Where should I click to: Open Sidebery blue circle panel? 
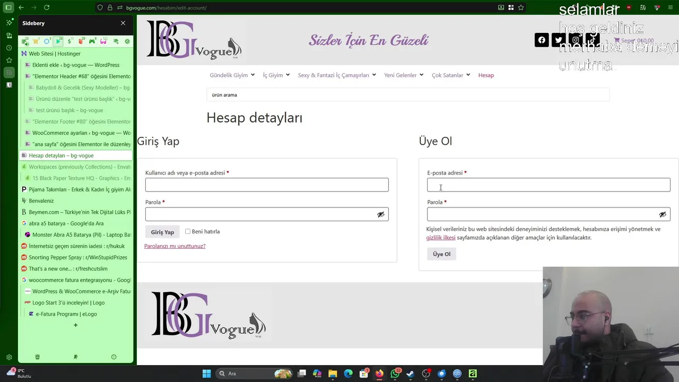(x=47, y=41)
